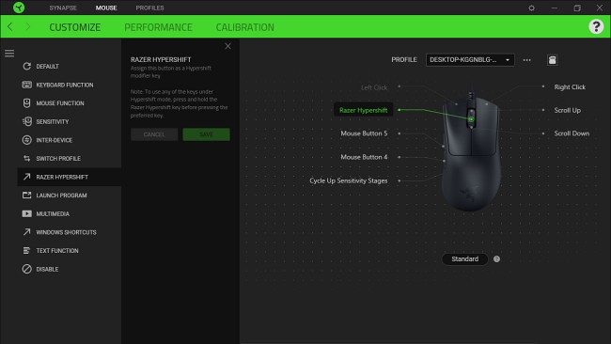The width and height of the screenshot is (611, 344).
Task: Open the on-board memory storage icon
Action: tap(552, 60)
